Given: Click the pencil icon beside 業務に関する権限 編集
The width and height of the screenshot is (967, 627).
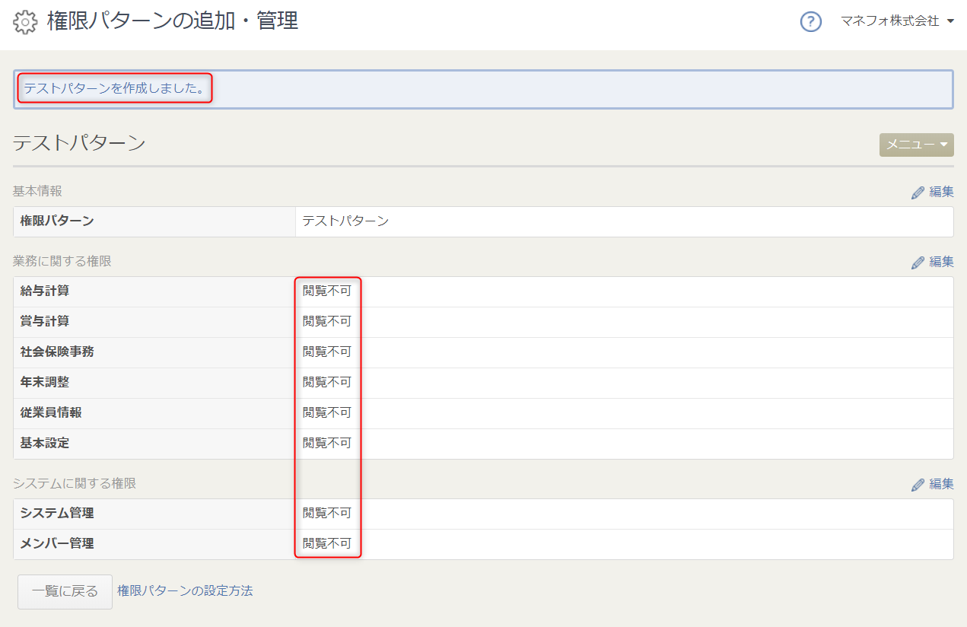Looking at the screenshot, I should pyautogui.click(x=918, y=263).
